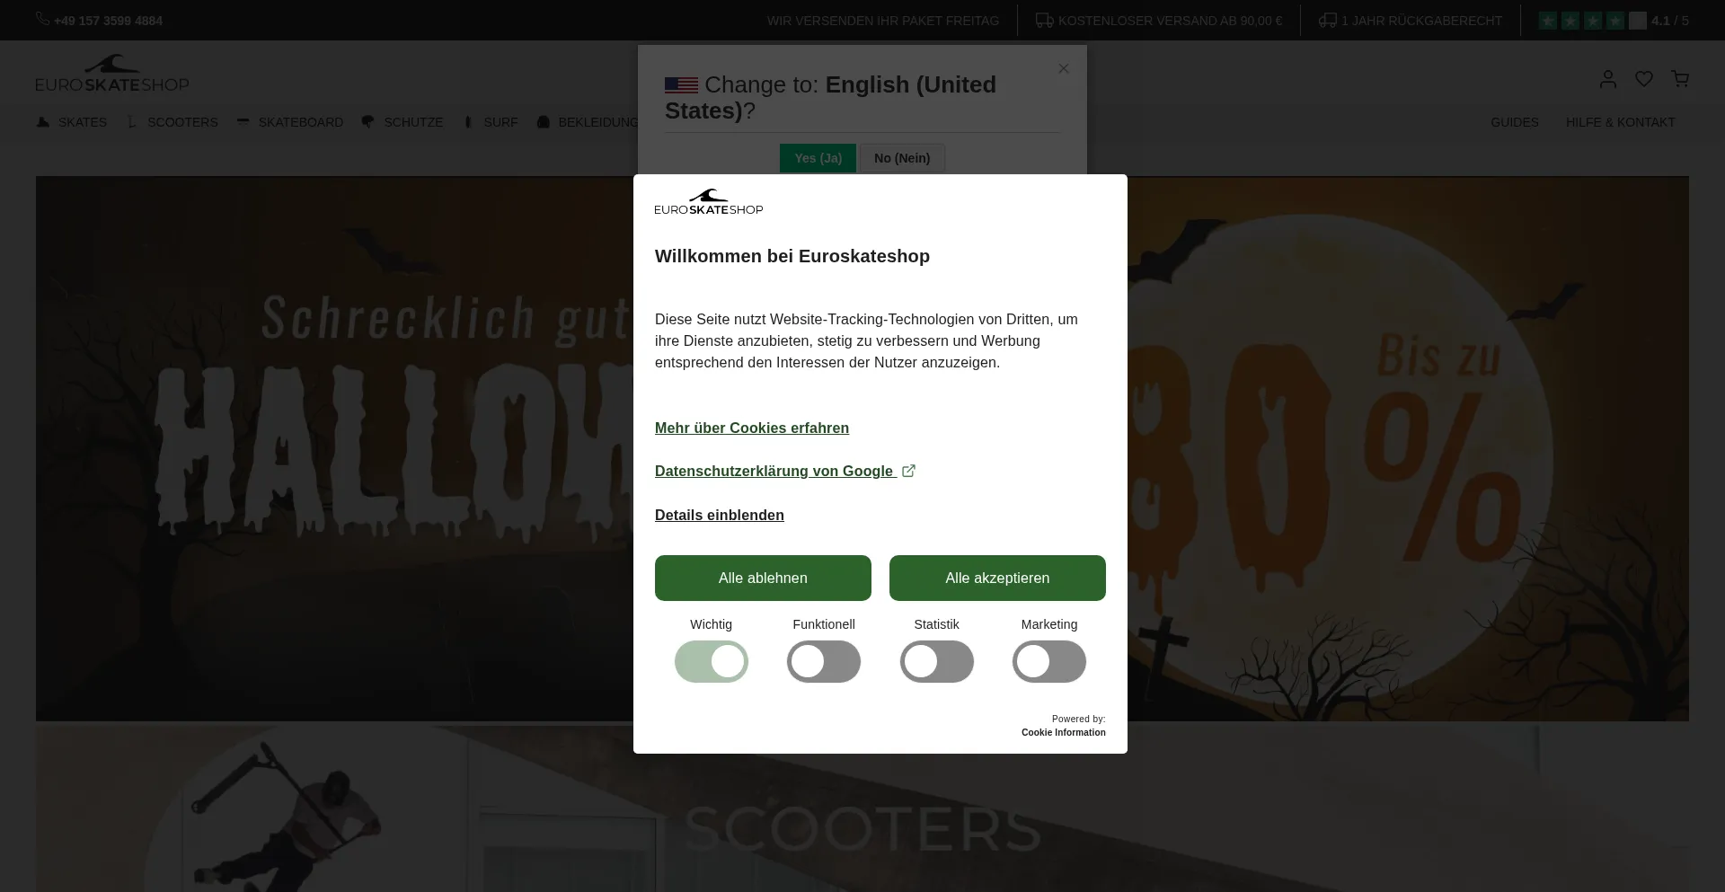The image size is (1725, 892).
Task: Open the Hilfe & Kontakt menu
Action: [1621, 122]
